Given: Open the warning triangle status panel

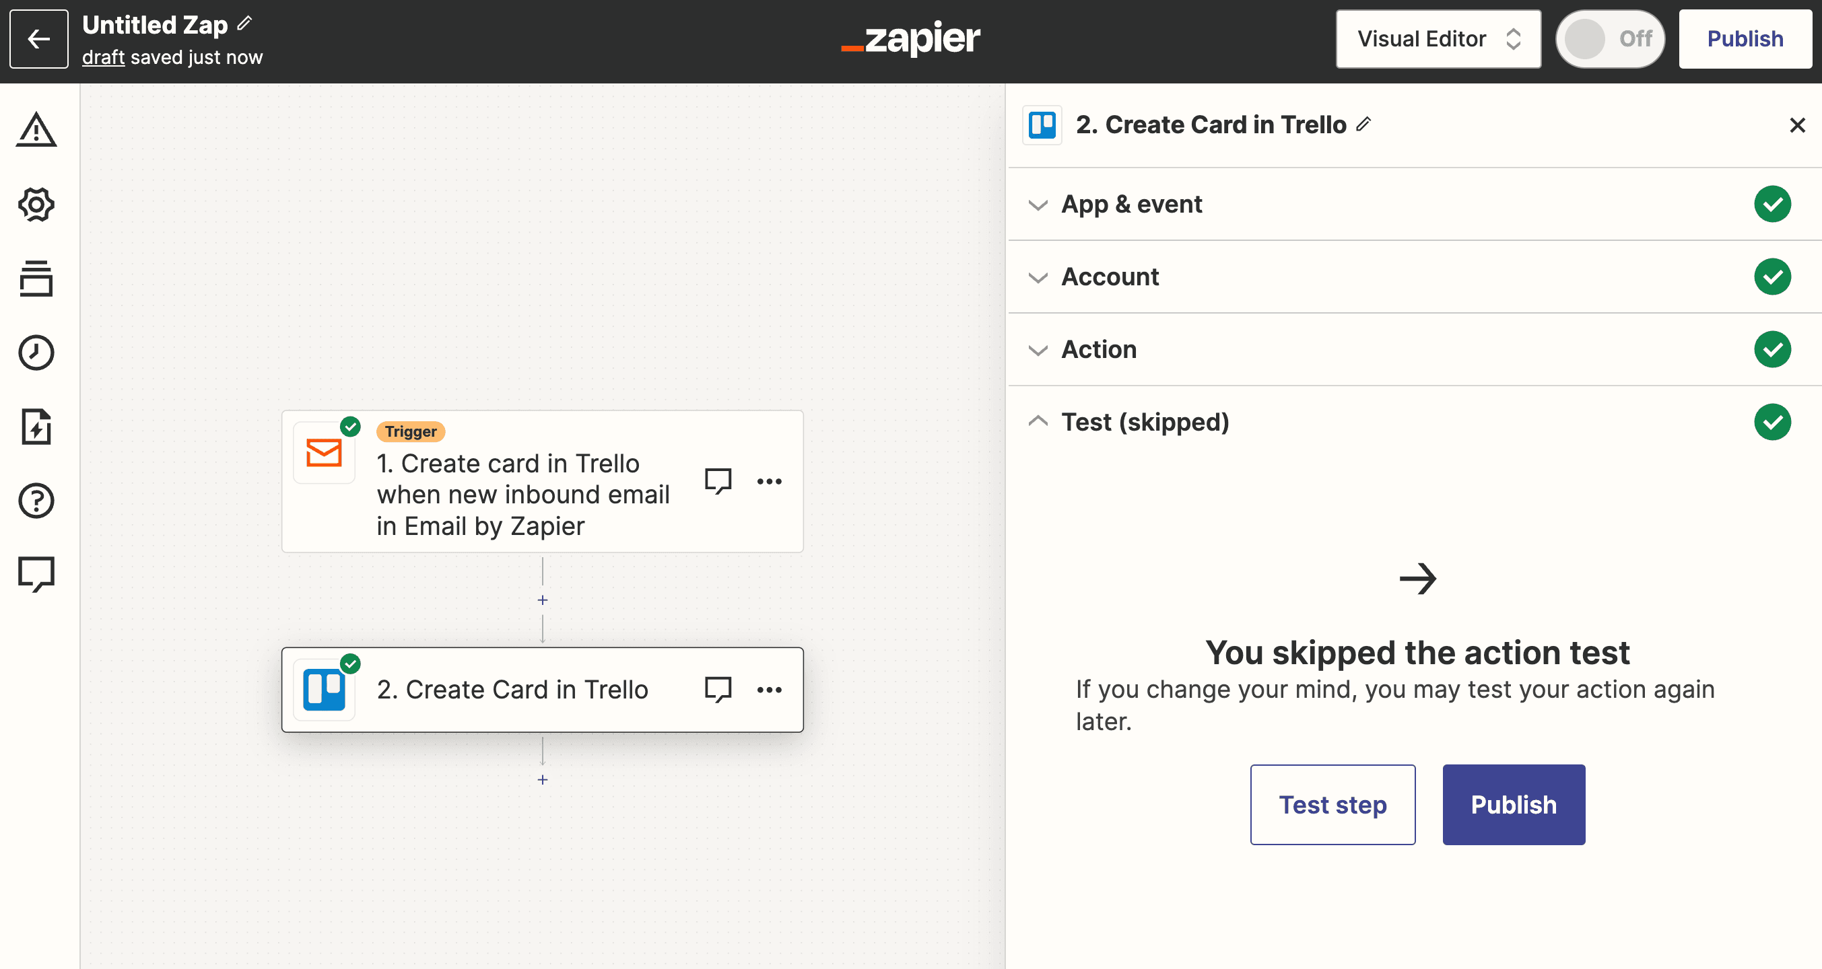Looking at the screenshot, I should (36, 129).
